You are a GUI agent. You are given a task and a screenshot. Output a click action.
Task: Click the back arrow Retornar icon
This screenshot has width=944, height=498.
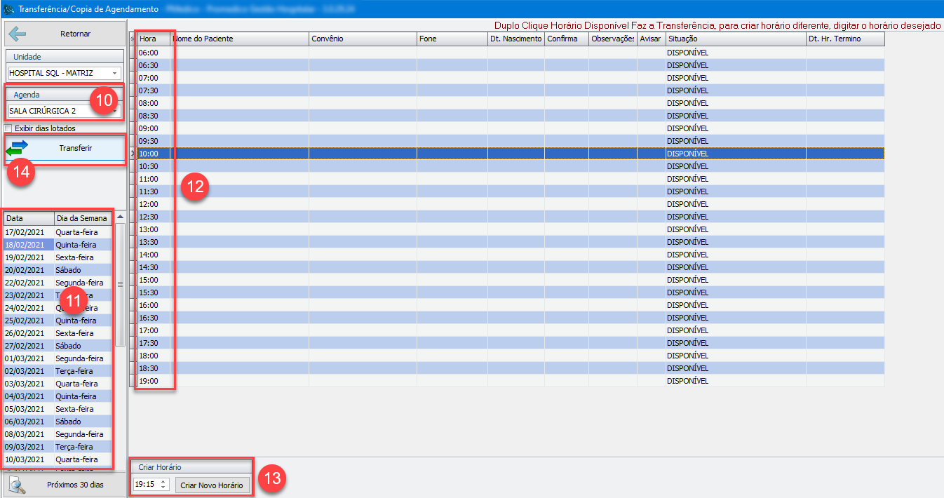16,34
